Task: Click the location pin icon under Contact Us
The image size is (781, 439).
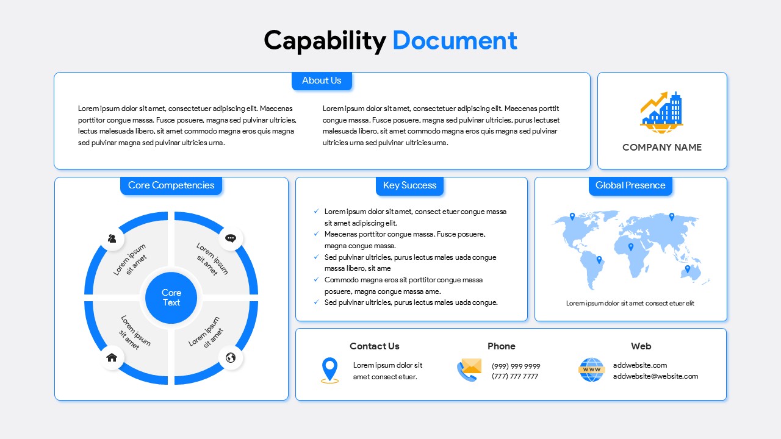Action: click(329, 370)
